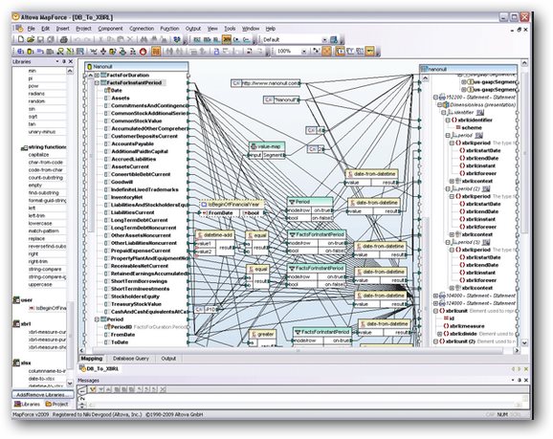Expand the 124000 - Statement node
This screenshot has height=439, width=553.
[435, 303]
